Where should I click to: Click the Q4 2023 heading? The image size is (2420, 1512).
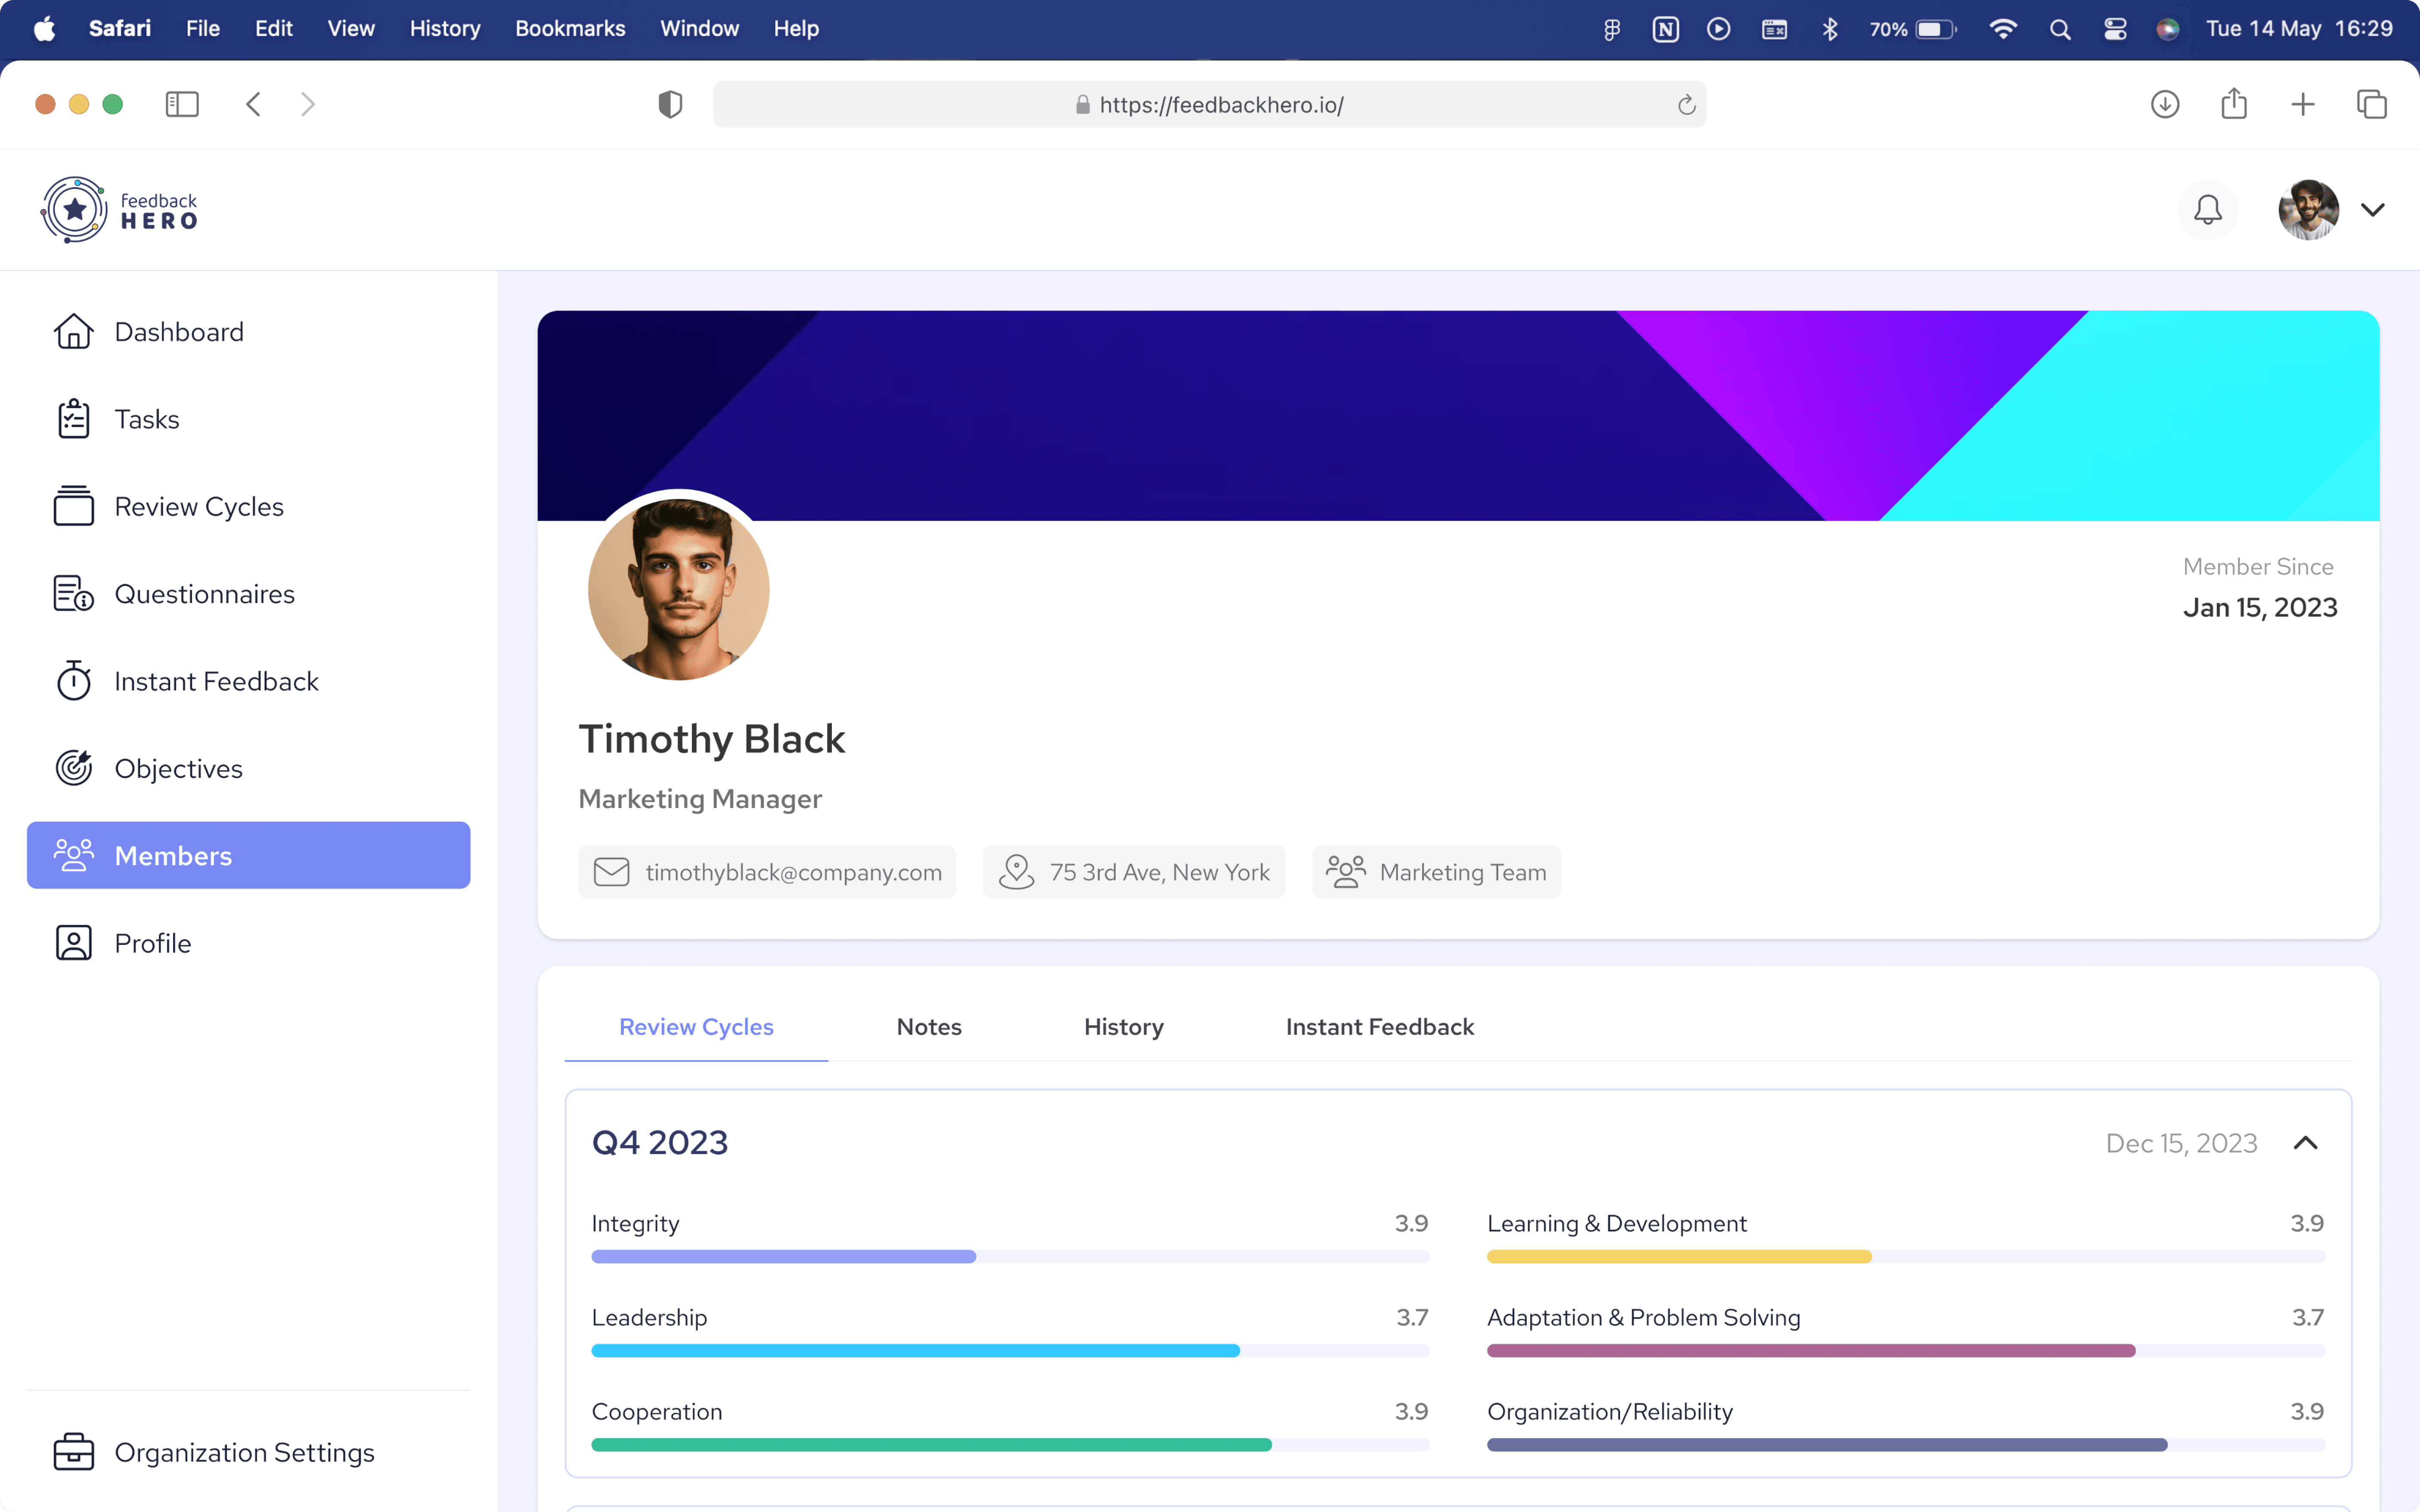click(x=660, y=1143)
